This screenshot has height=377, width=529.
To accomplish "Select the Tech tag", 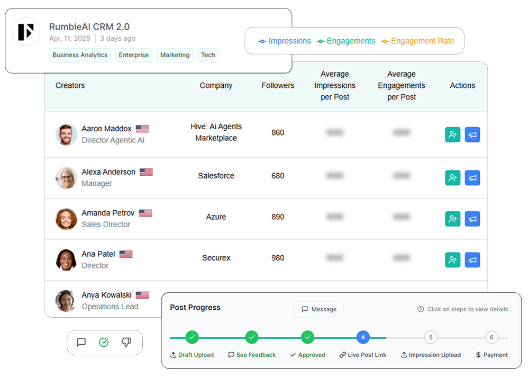I will coord(208,55).
